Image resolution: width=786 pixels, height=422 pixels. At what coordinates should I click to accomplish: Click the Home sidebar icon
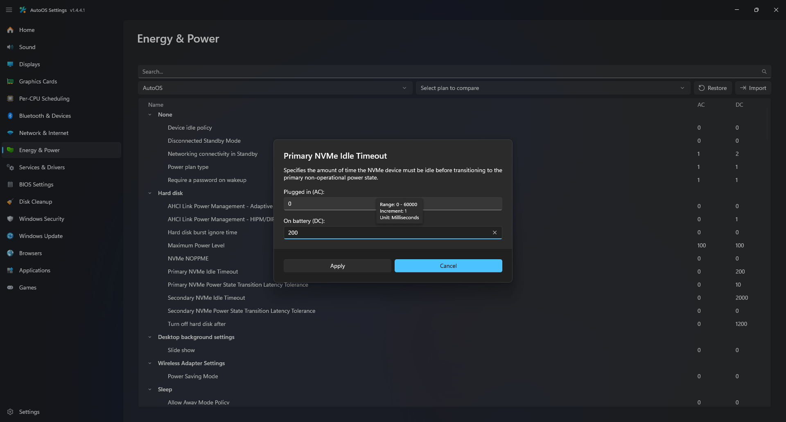[x=10, y=30]
